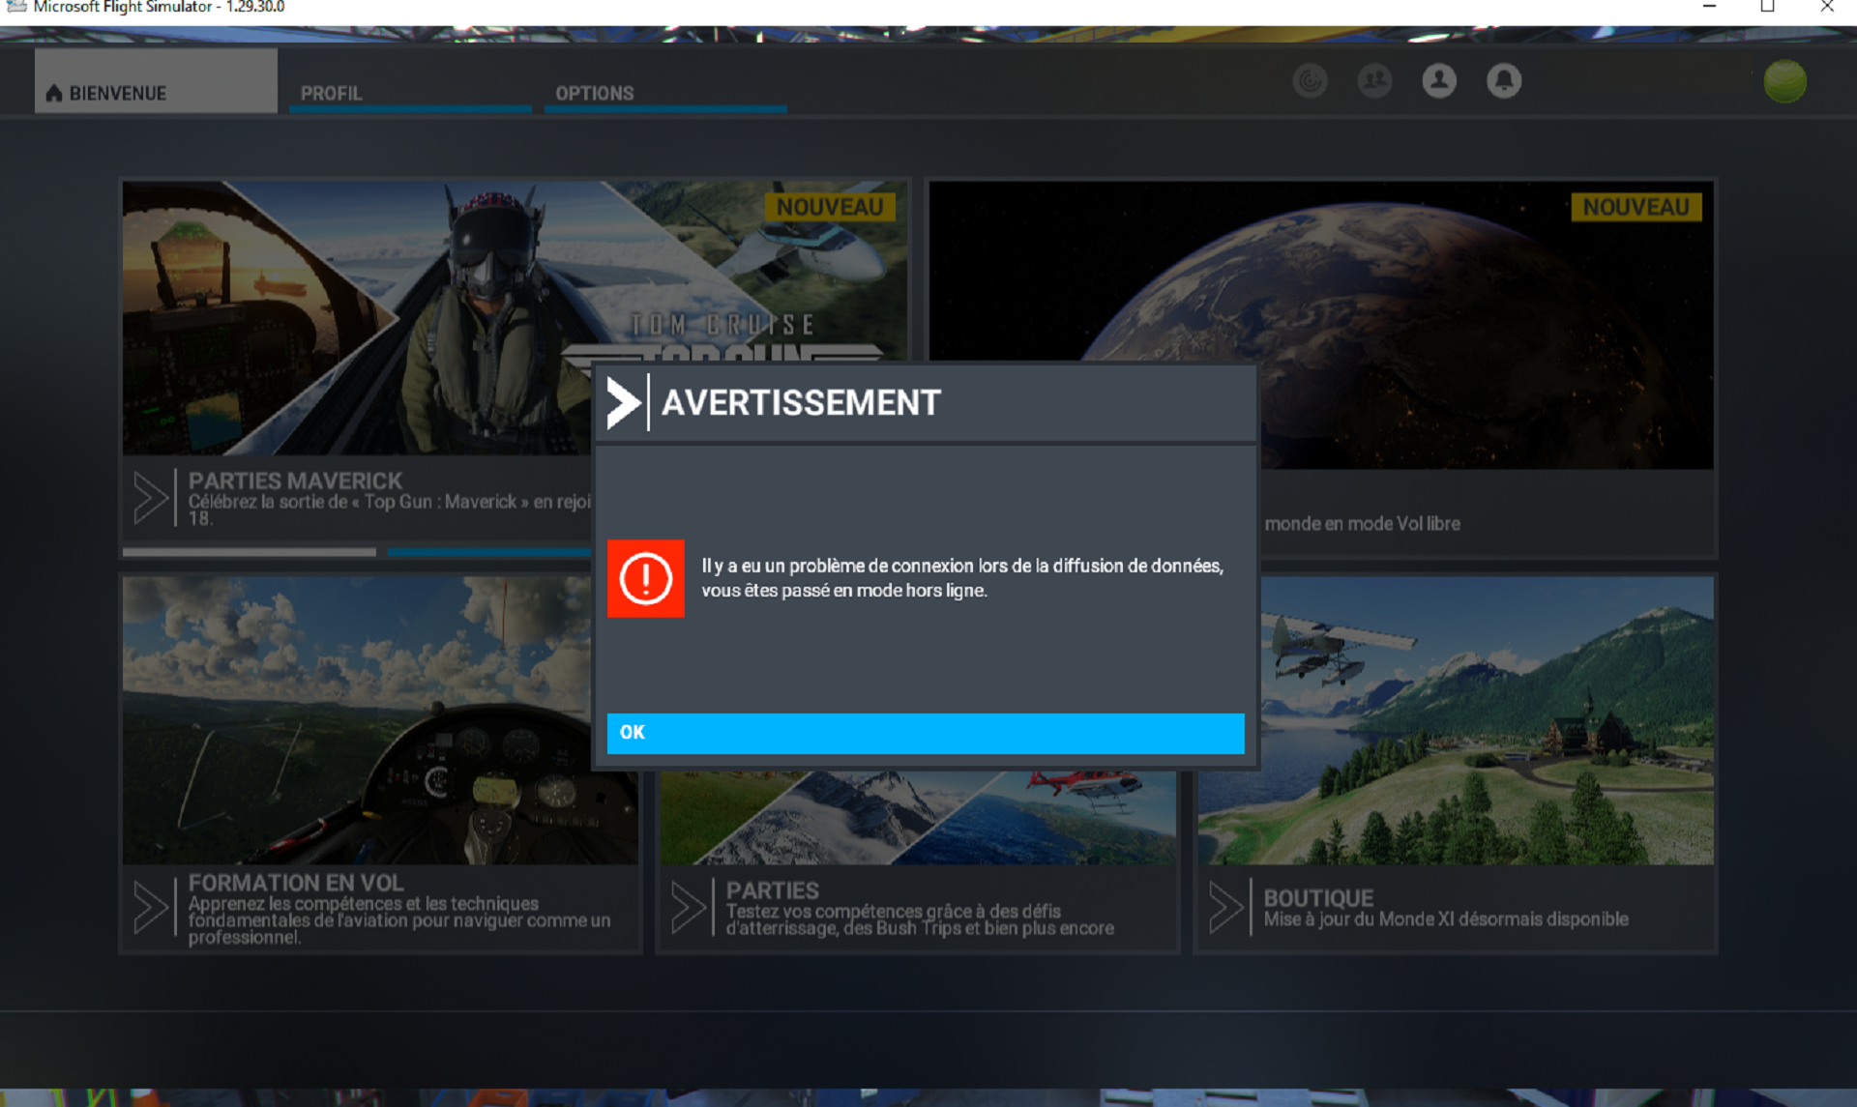This screenshot has height=1107, width=1857.
Task: Click the NOUVEAU badge on Earth card
Action: [x=1636, y=207]
